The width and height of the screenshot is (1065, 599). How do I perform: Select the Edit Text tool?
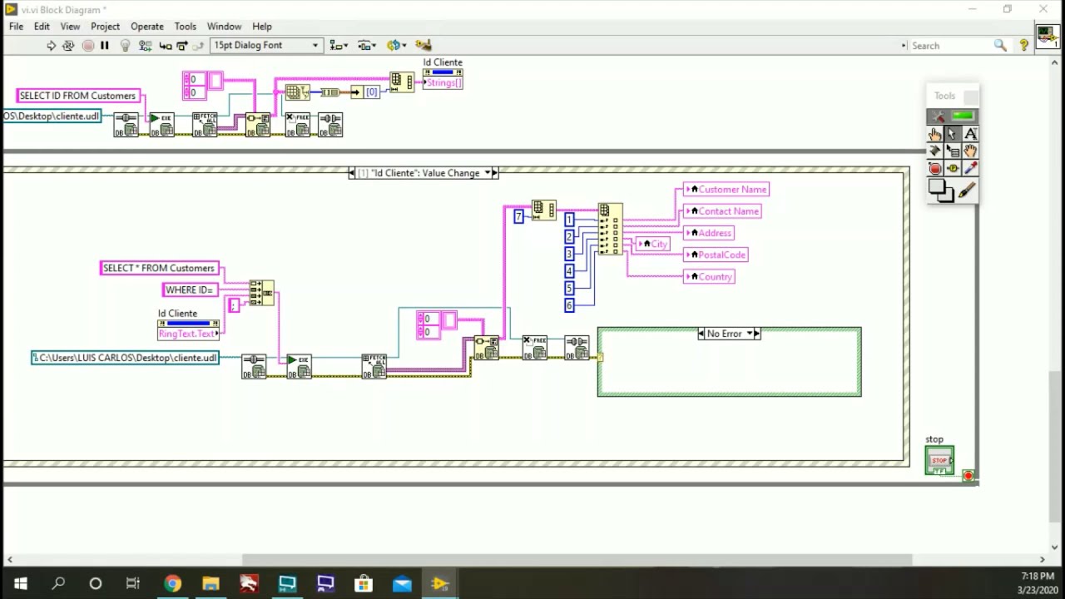tap(970, 134)
